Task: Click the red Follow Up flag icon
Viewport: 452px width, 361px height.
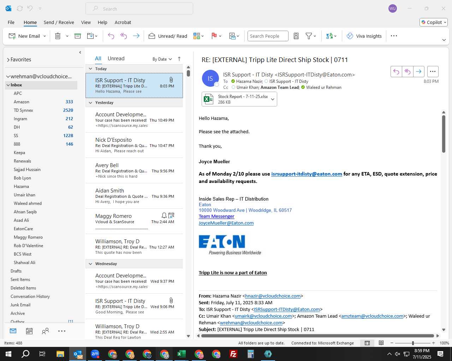Action: coord(214,36)
